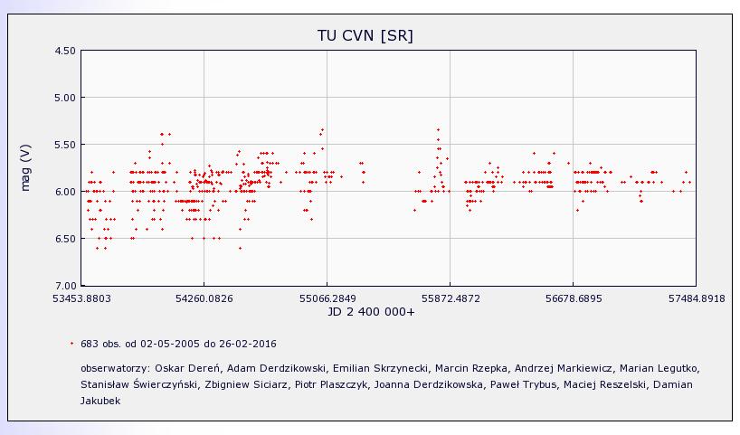The height and width of the screenshot is (435, 740).
Task: Click observer name Maciej Reszelski
Action: 604,384
